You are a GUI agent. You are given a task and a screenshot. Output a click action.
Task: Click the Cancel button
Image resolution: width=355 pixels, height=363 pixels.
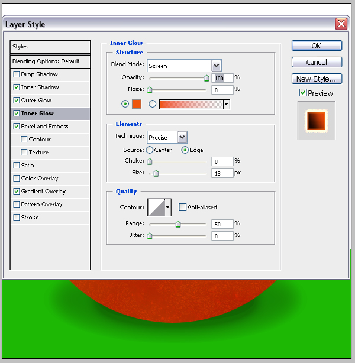pyautogui.click(x=317, y=62)
